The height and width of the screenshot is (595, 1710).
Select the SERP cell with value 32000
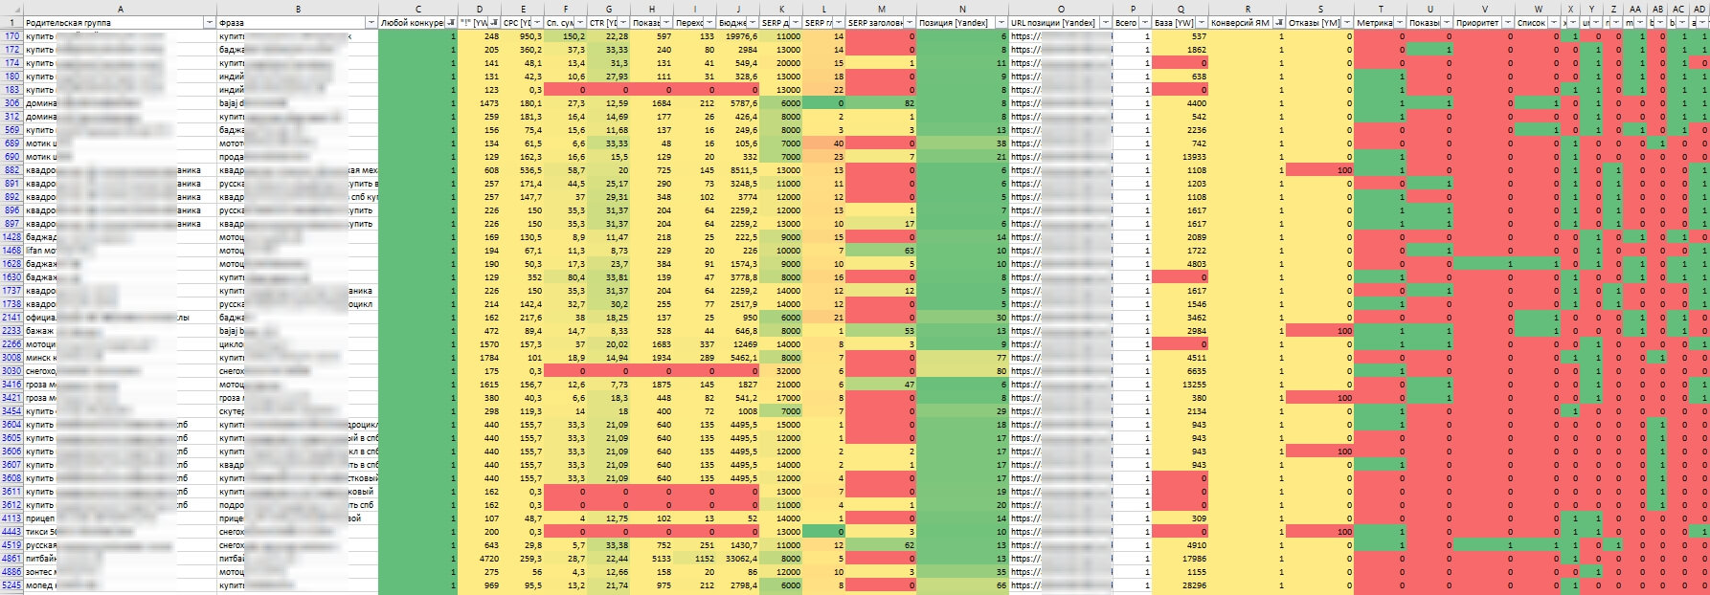coord(781,371)
